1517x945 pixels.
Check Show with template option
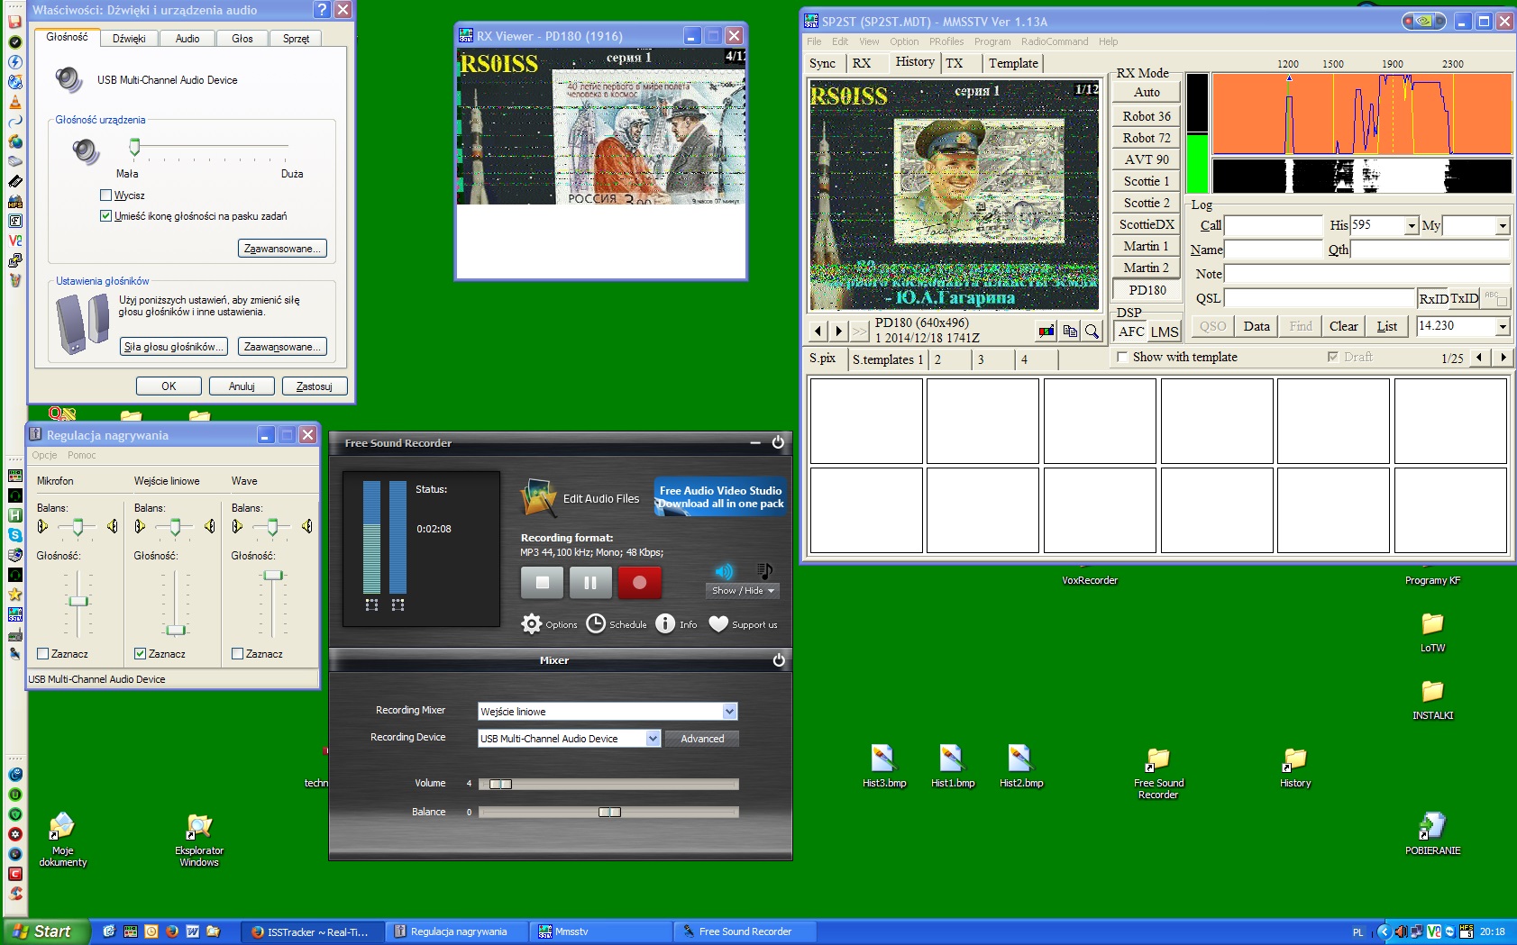1122,358
